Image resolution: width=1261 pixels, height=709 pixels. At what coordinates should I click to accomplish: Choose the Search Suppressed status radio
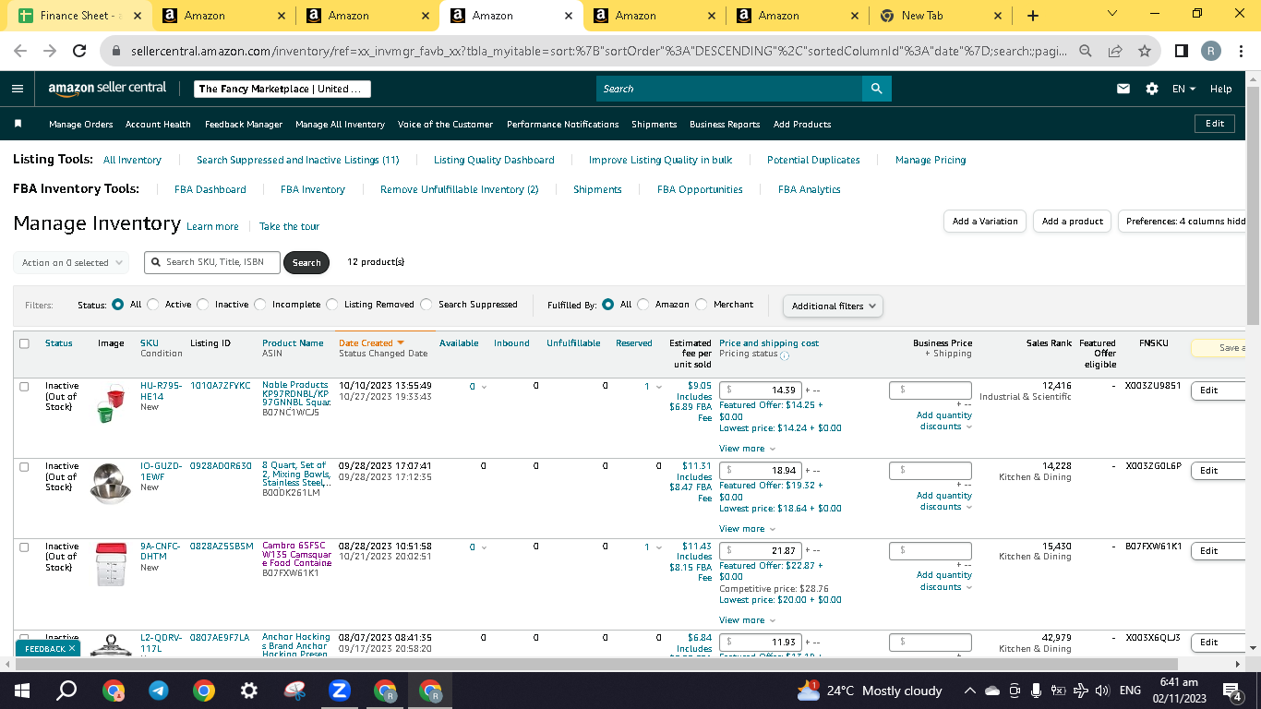click(x=426, y=305)
